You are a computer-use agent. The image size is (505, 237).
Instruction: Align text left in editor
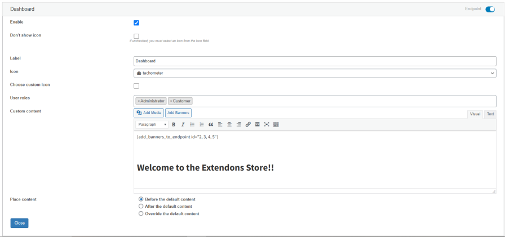pos(220,125)
